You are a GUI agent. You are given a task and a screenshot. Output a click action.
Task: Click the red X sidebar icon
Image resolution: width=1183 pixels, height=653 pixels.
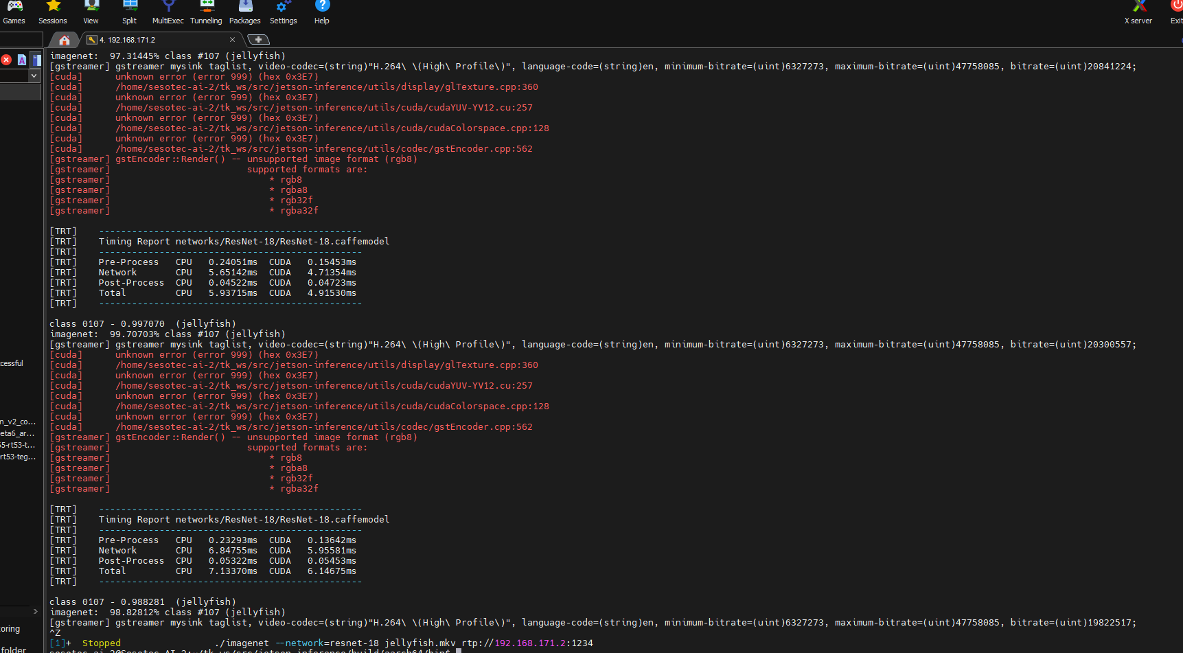(6, 60)
